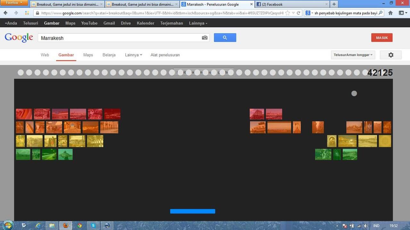Open the Firefox orange menu button

pyautogui.click(x=14, y=3)
